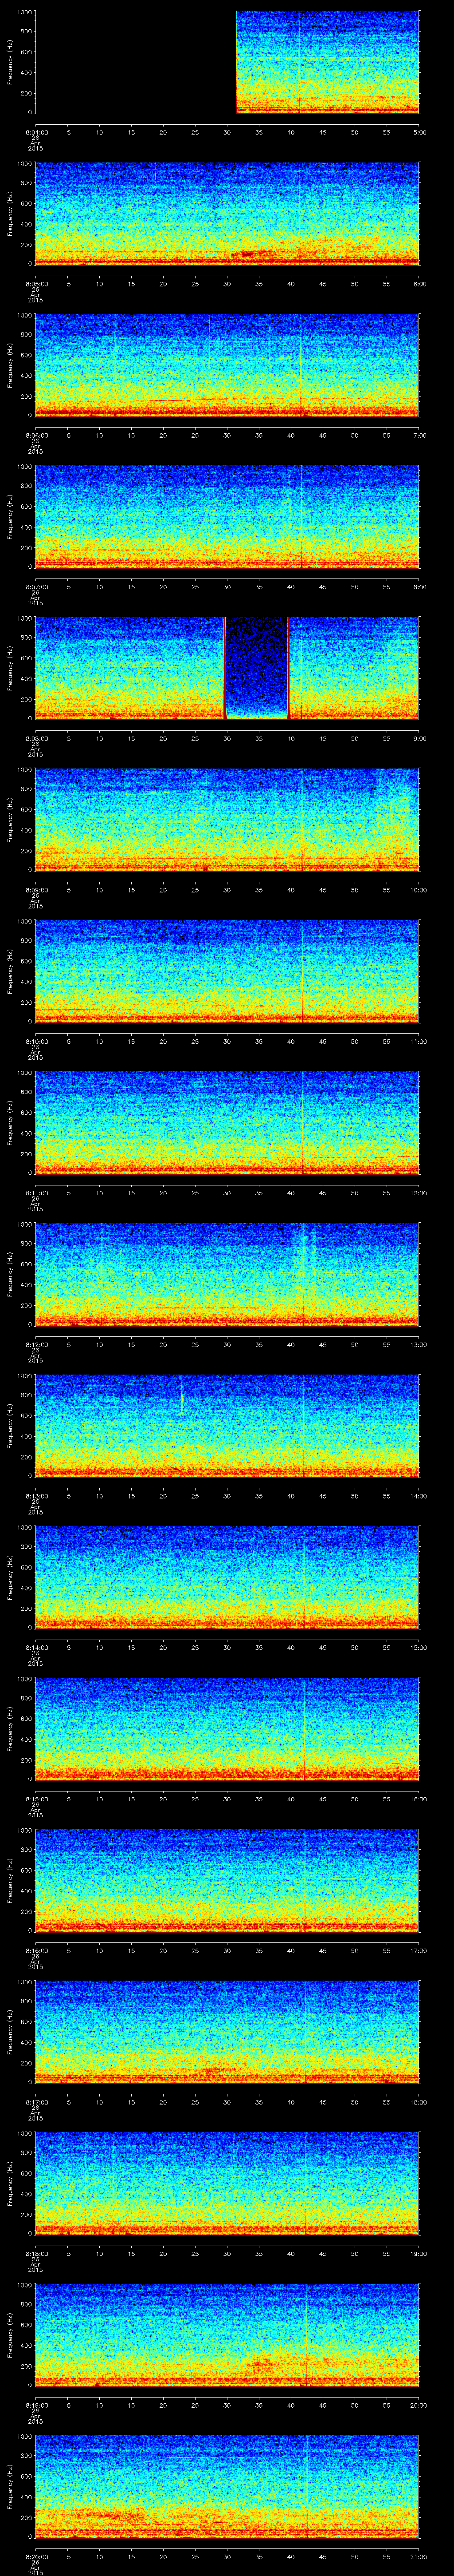Click the spectrogram panel starting at 8:18:00
Viewport: 454px width, 2576px height.
pyautogui.click(x=227, y=2182)
